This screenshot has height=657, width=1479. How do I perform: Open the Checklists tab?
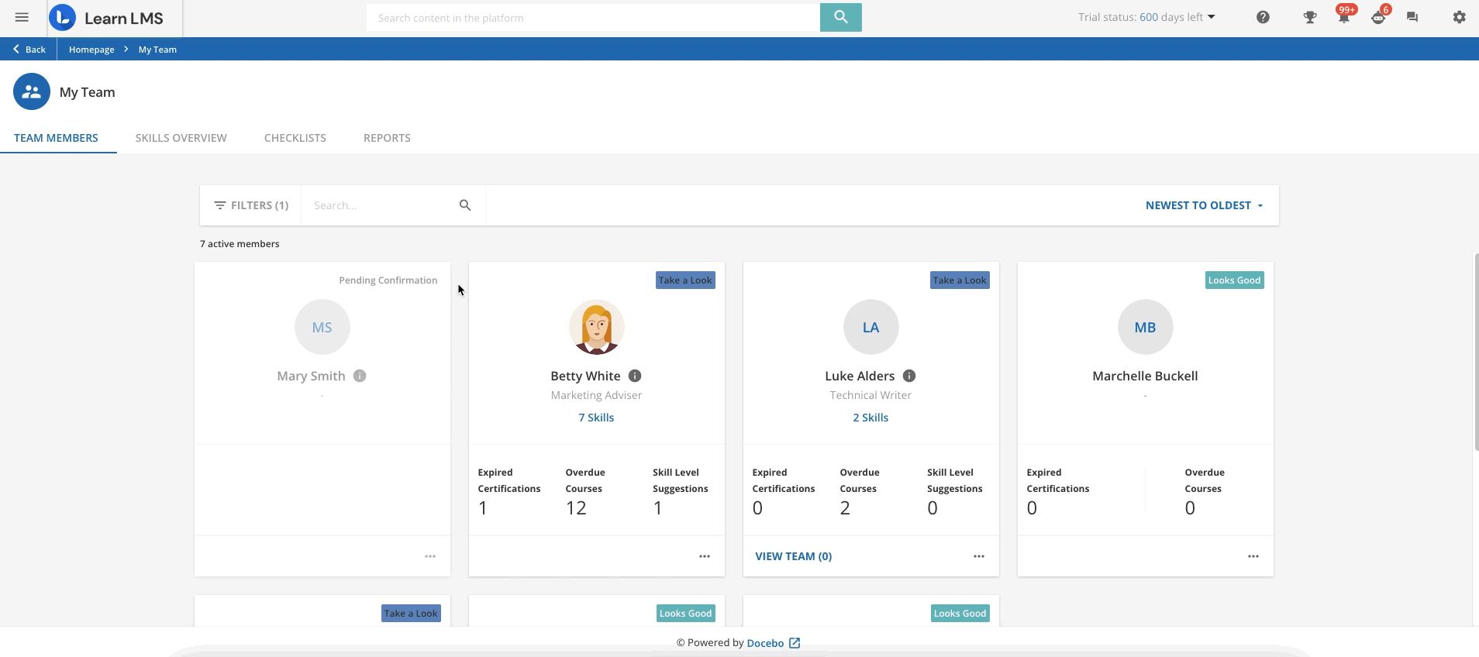tap(295, 138)
